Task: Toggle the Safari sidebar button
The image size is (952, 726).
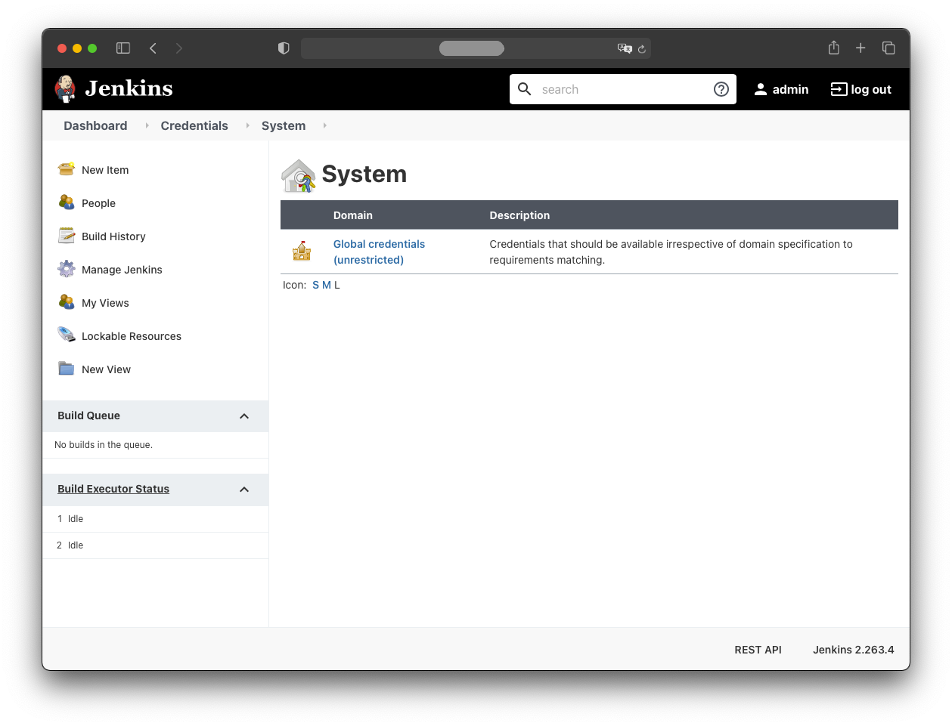Action: (x=123, y=48)
